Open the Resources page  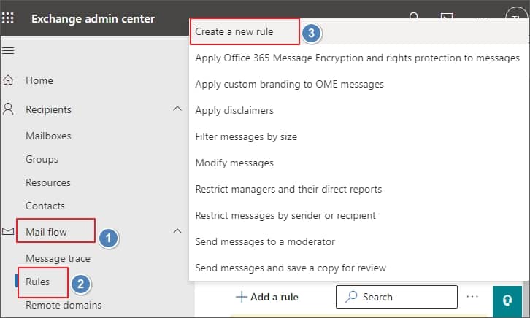click(x=48, y=182)
